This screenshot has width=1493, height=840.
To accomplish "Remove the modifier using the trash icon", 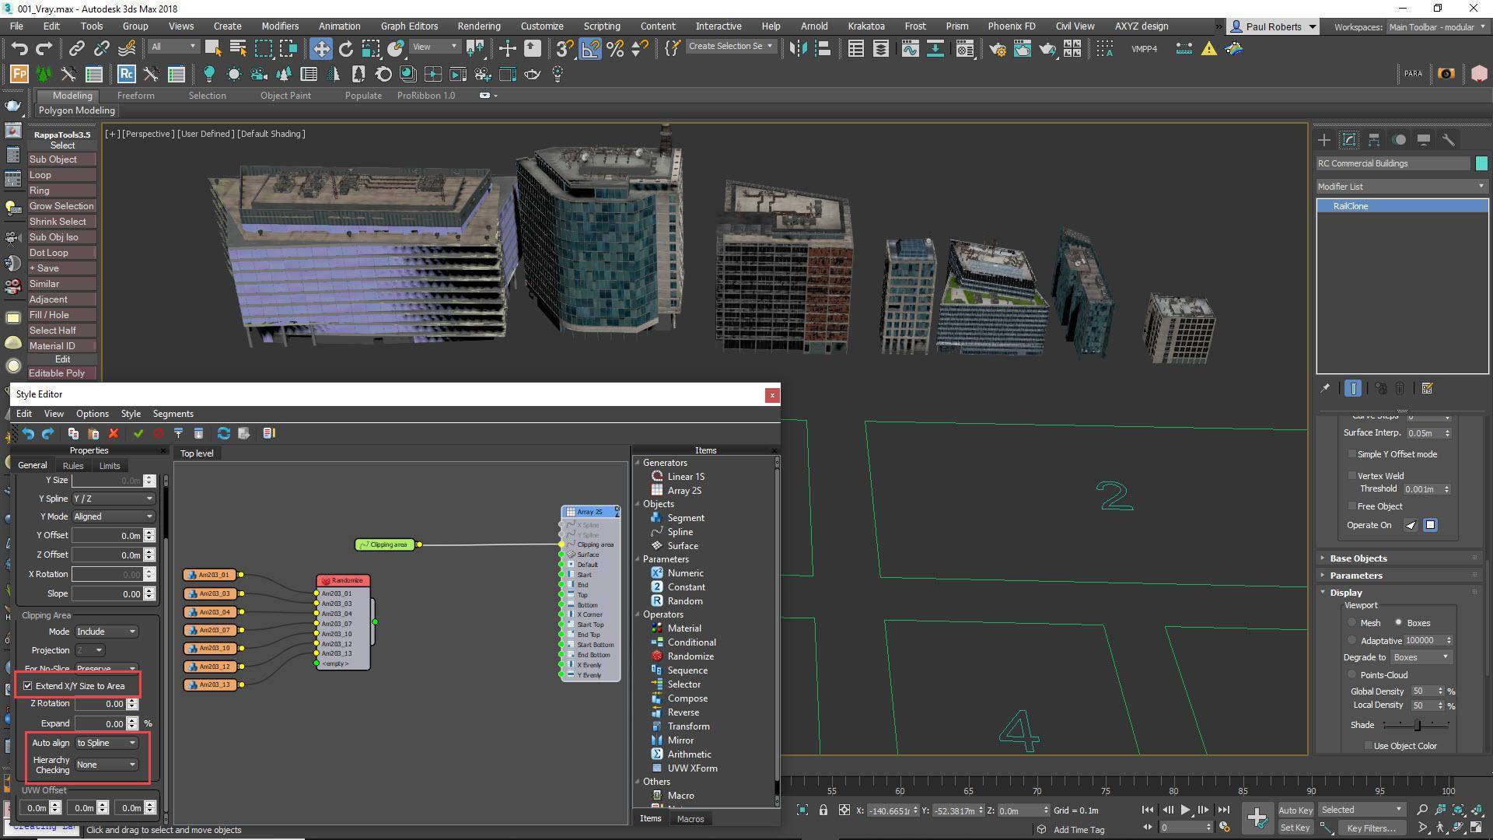I will click(x=1400, y=389).
